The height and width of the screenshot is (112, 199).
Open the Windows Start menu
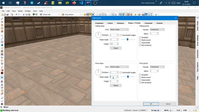[3, 3]
